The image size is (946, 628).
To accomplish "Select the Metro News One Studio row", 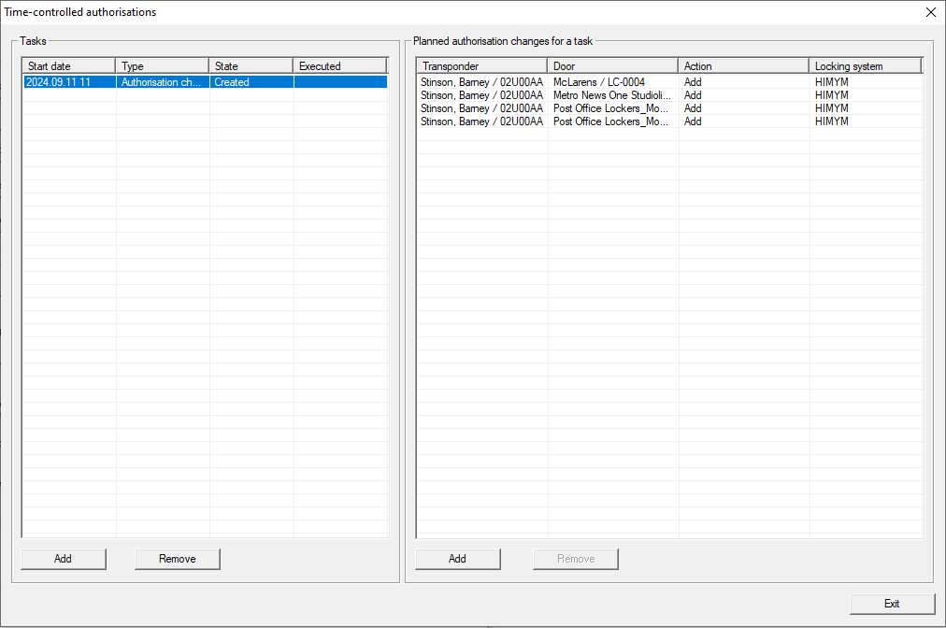I will (x=611, y=95).
